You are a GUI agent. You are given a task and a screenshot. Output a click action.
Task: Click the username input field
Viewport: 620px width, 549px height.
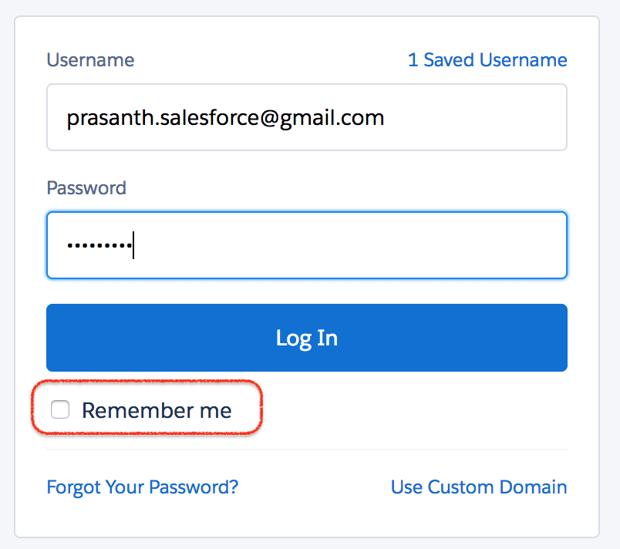(307, 117)
